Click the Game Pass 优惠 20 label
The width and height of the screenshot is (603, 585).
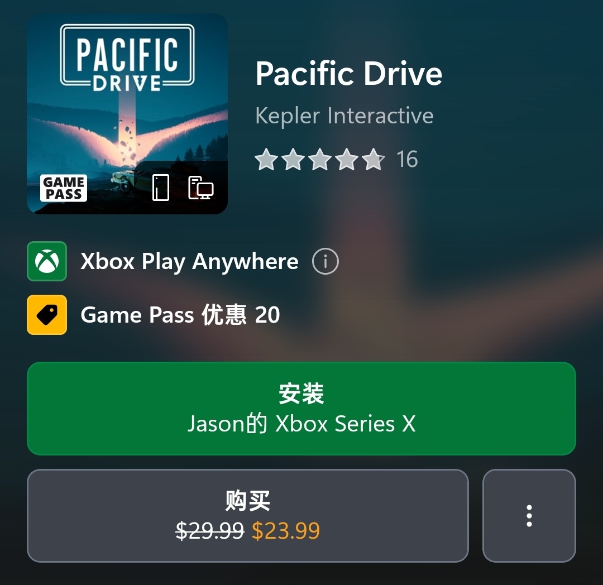(180, 315)
